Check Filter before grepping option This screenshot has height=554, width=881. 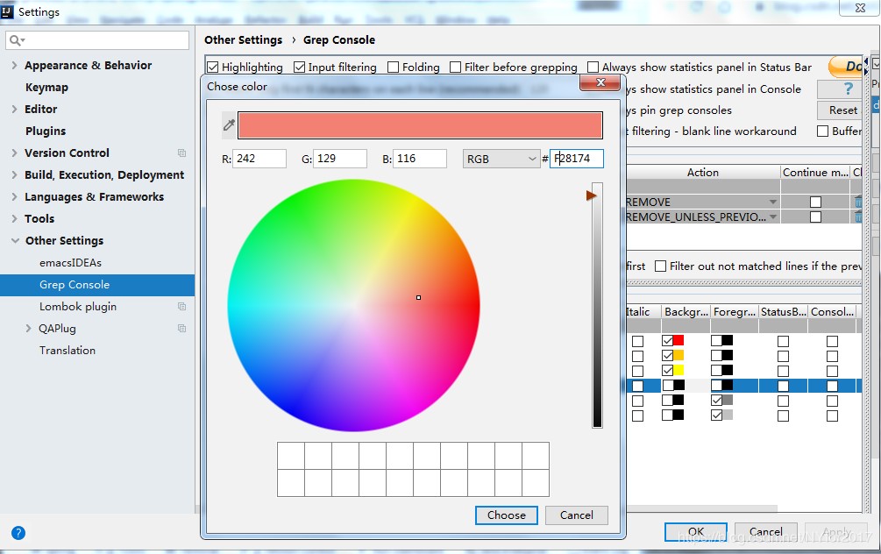click(x=456, y=67)
